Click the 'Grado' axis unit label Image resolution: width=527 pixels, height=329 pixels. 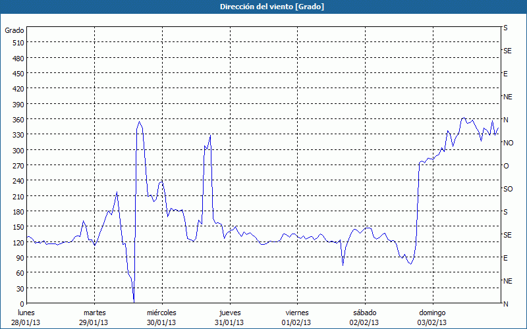pos(14,30)
